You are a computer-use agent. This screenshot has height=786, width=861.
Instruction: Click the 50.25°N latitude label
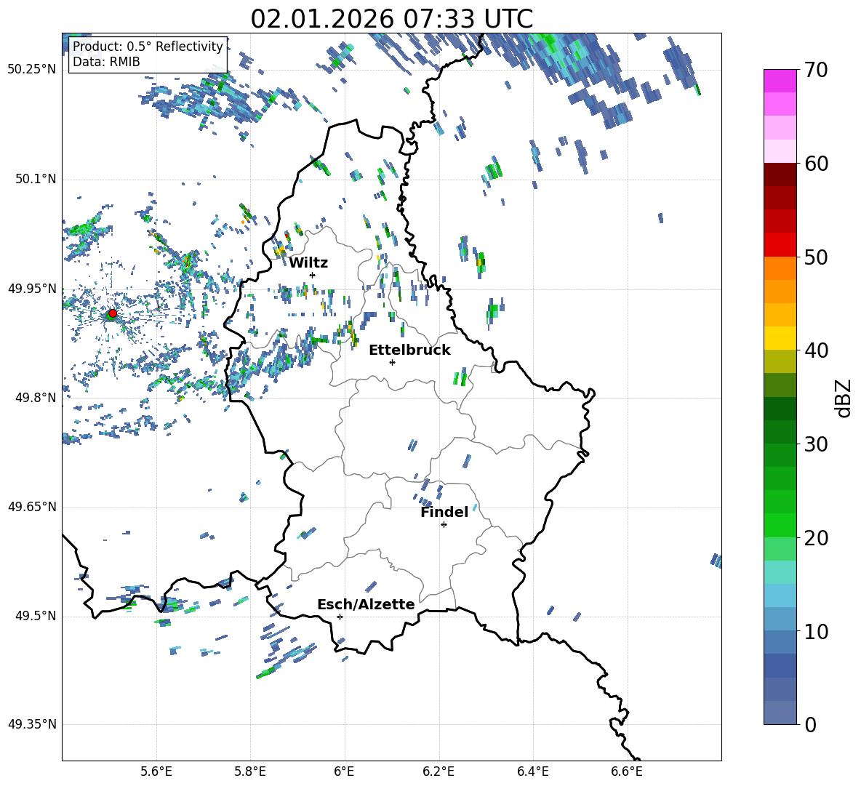[x=32, y=70]
